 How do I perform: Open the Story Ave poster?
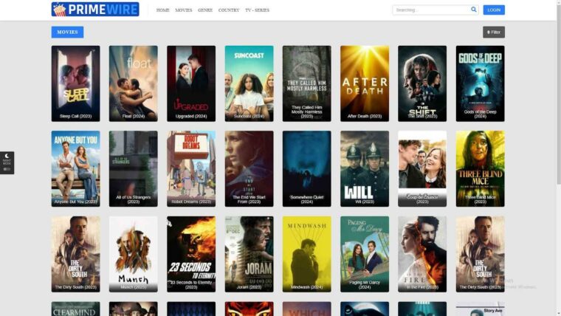(x=480, y=309)
